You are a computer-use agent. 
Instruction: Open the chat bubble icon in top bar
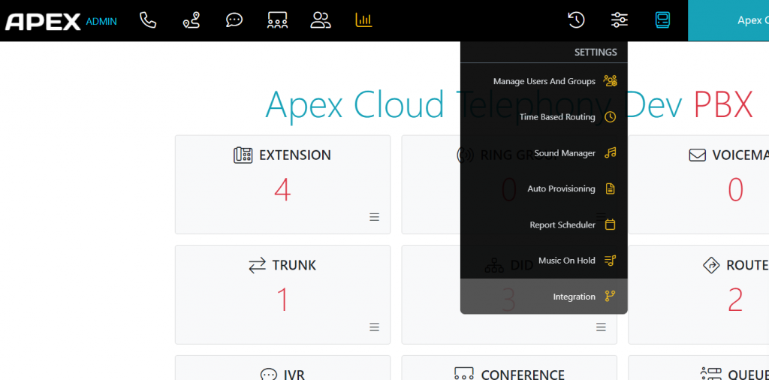coord(234,20)
